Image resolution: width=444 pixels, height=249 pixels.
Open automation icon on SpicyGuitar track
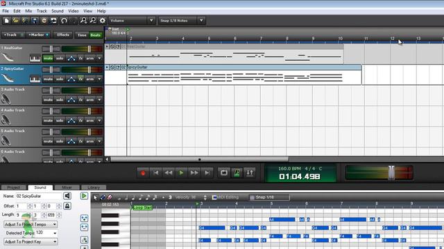71,80
